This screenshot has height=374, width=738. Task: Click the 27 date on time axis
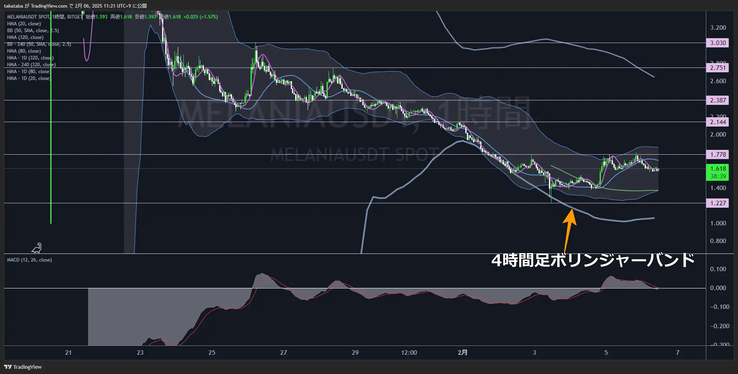point(284,353)
